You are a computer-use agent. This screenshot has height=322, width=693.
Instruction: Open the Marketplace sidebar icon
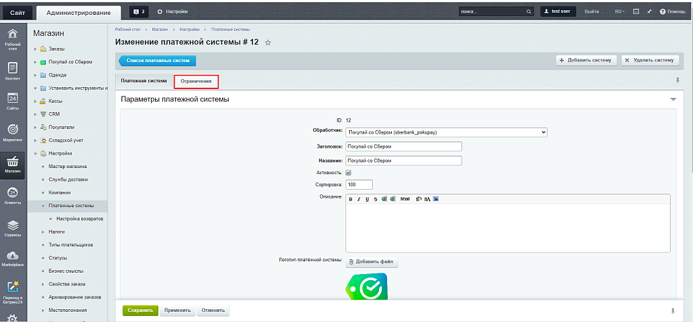[12, 259]
